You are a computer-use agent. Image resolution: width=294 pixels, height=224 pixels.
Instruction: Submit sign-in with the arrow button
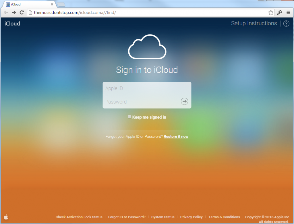pos(184,101)
